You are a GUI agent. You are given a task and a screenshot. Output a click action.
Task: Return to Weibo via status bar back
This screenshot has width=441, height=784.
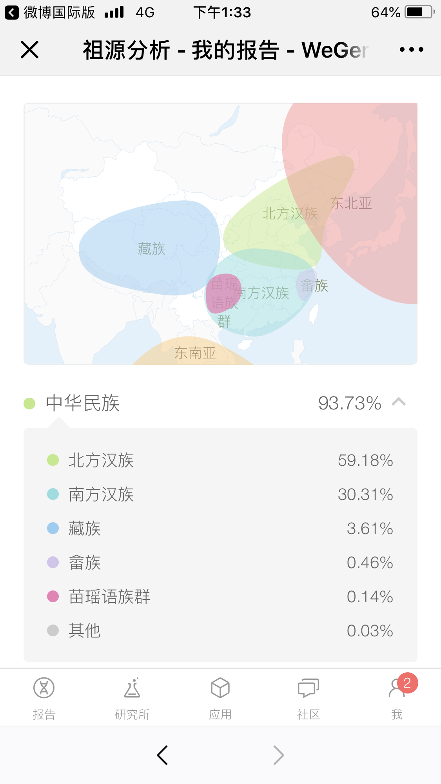pos(12,13)
